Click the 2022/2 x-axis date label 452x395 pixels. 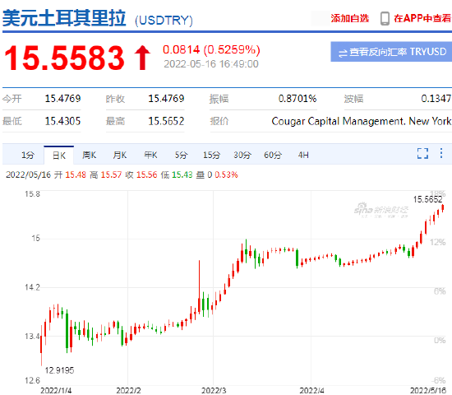point(128,391)
